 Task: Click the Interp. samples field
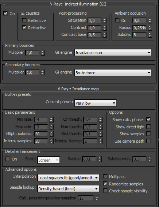[x=41, y=141]
